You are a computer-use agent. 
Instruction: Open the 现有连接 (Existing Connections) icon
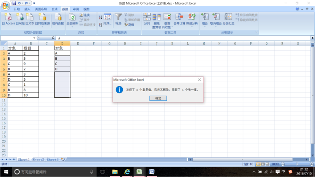tap(58, 19)
